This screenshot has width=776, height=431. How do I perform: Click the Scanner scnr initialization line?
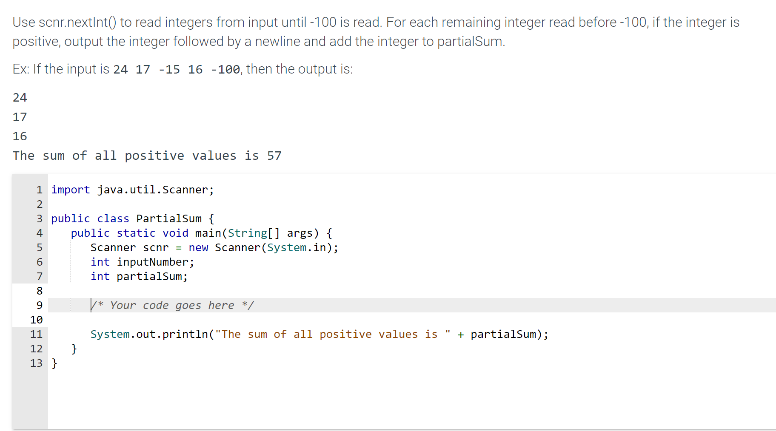pos(214,247)
